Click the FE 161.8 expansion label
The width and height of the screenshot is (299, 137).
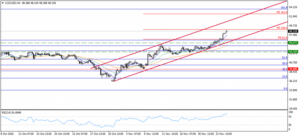282,12
